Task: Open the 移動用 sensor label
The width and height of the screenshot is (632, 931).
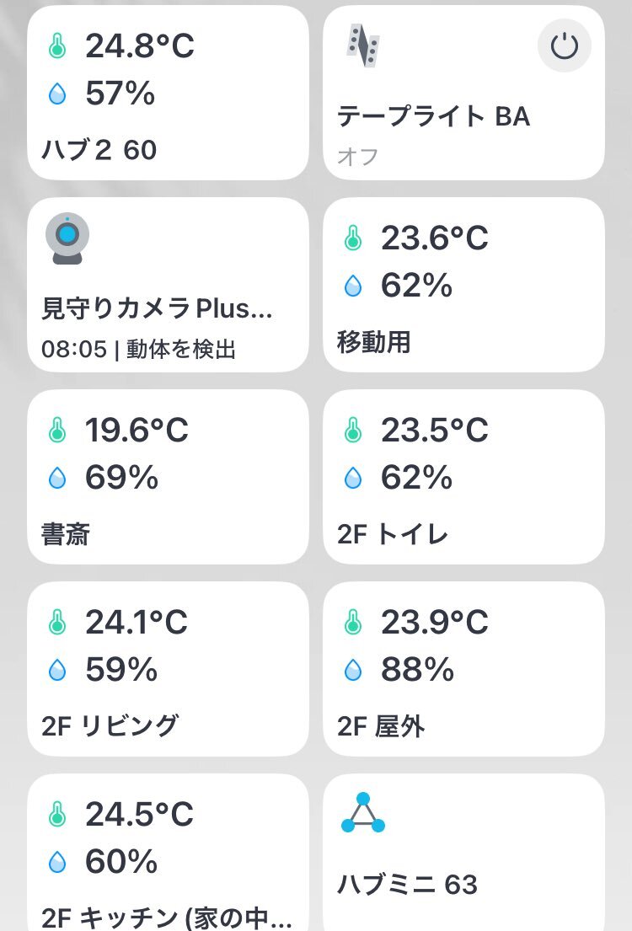Action: tap(373, 342)
